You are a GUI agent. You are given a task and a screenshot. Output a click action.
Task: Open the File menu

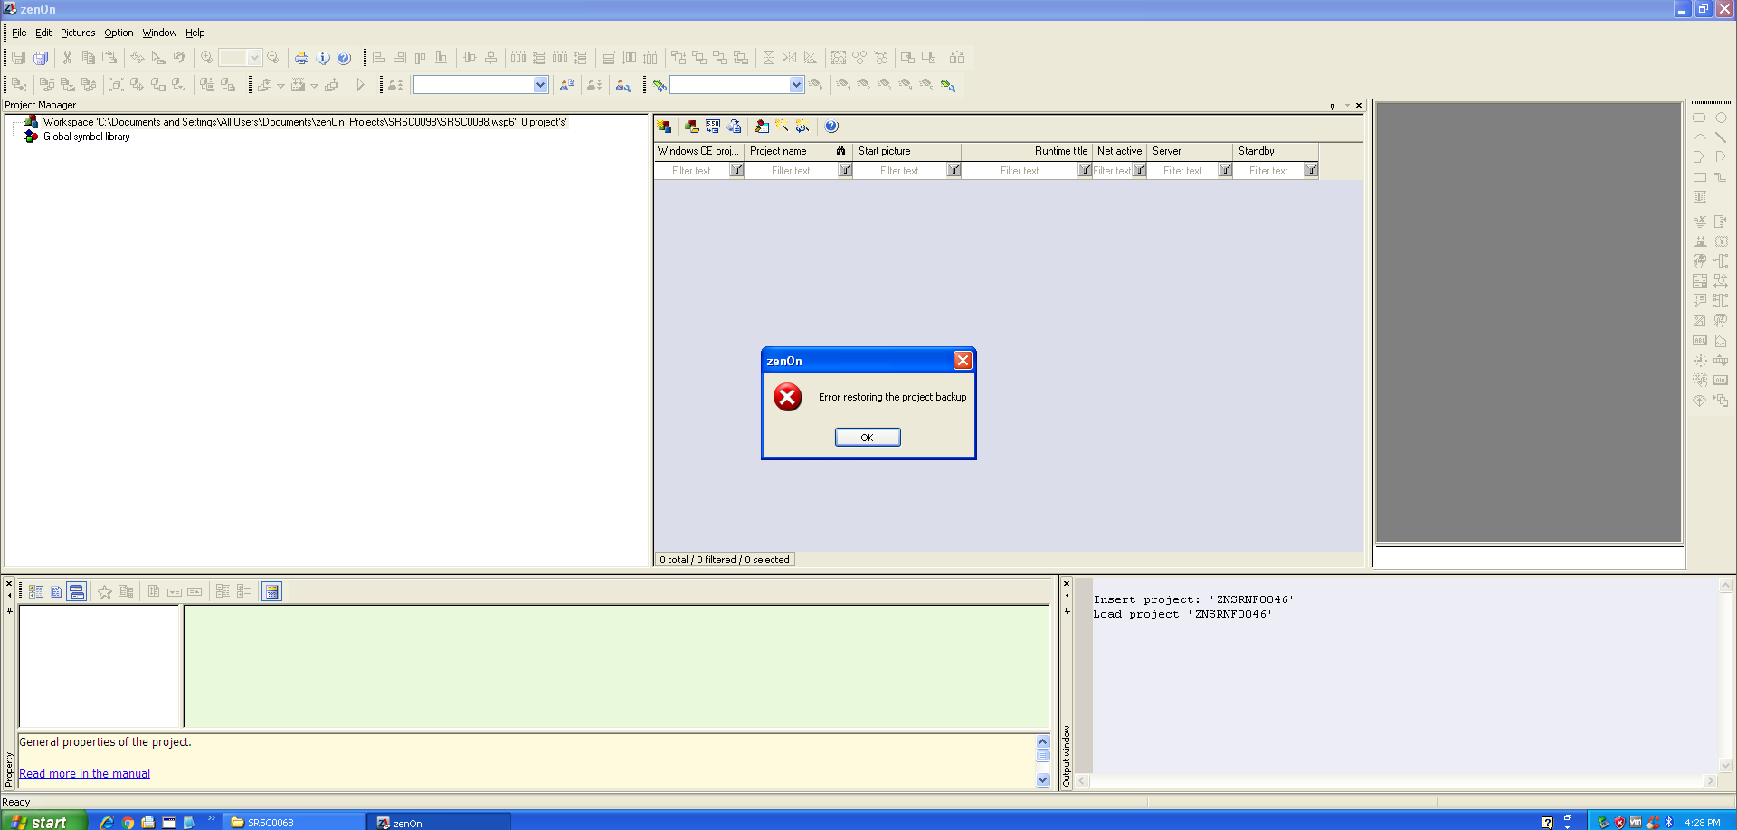click(19, 33)
